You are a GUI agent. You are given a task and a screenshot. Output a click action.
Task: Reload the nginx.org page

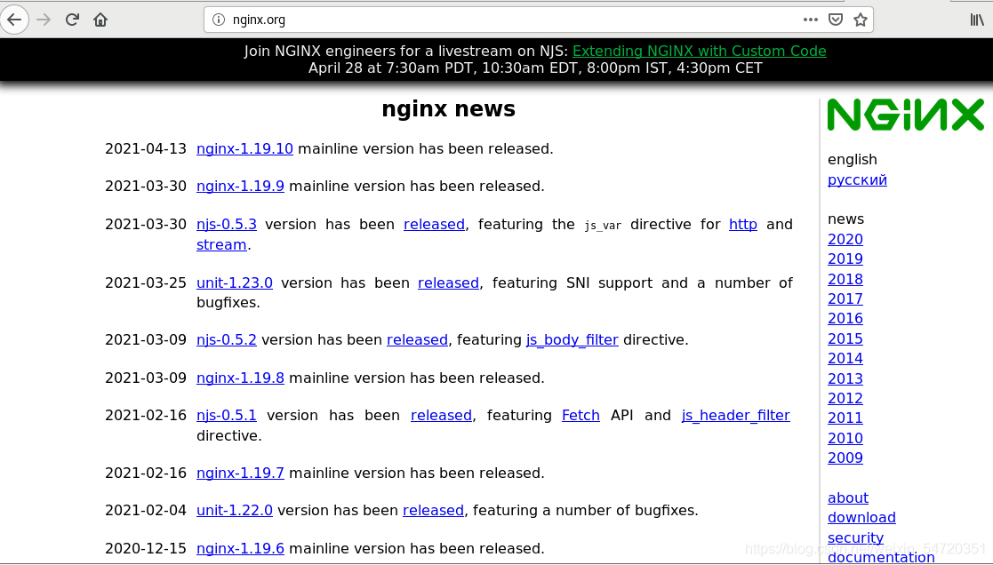pos(72,20)
